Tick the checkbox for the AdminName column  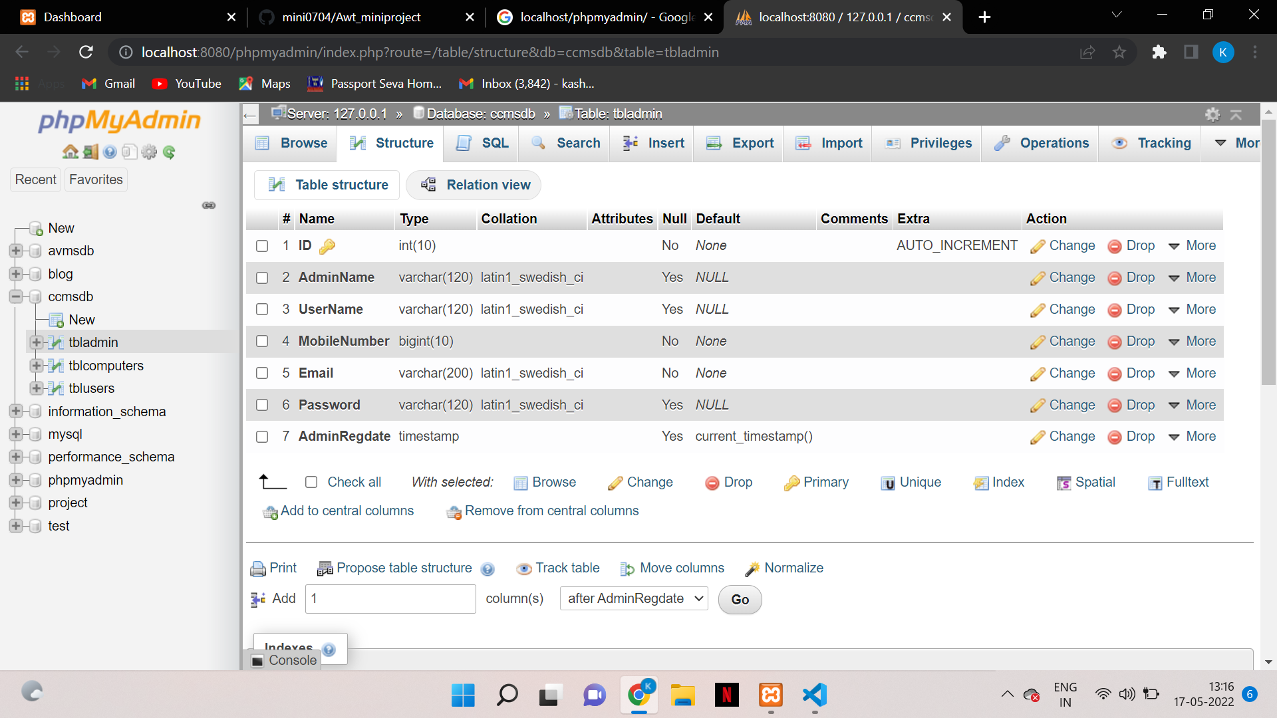[x=262, y=278]
